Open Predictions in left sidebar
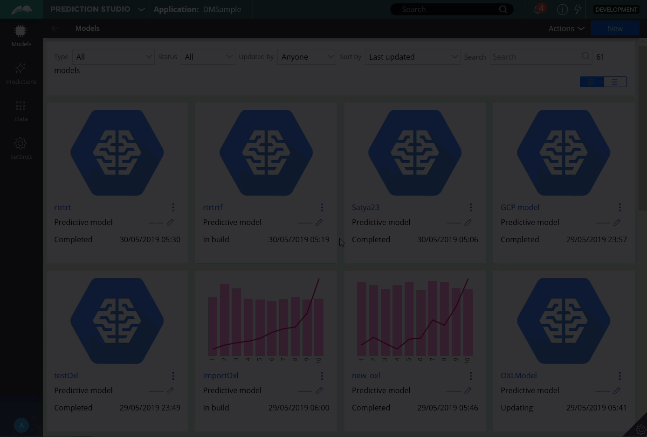 21,74
